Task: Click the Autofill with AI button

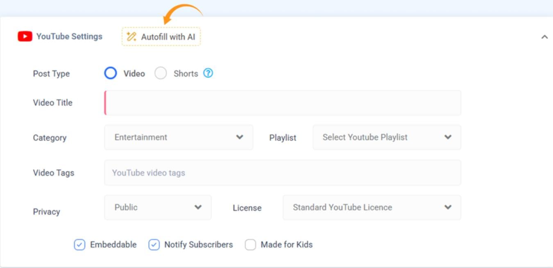Action: pyautogui.click(x=161, y=36)
